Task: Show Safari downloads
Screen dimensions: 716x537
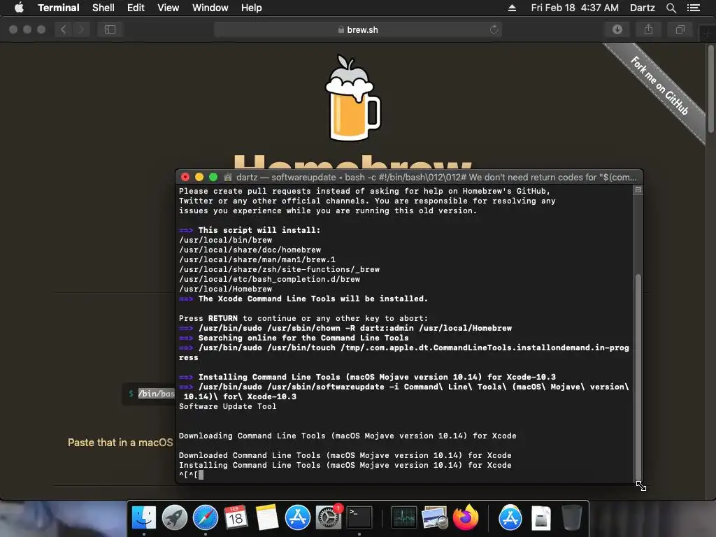Action: pos(617,29)
